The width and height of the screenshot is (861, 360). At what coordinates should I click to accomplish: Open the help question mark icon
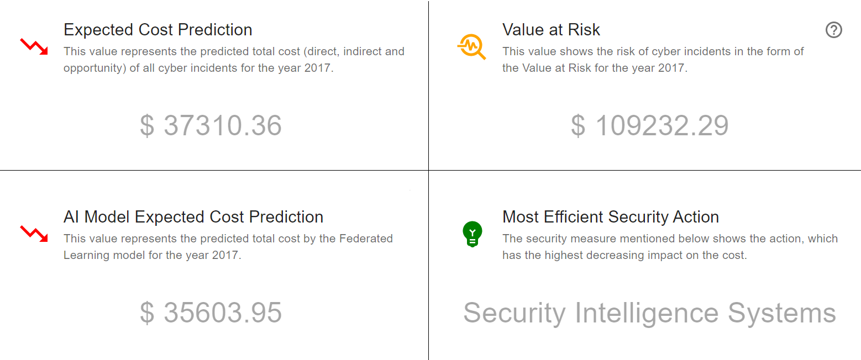pyautogui.click(x=833, y=30)
